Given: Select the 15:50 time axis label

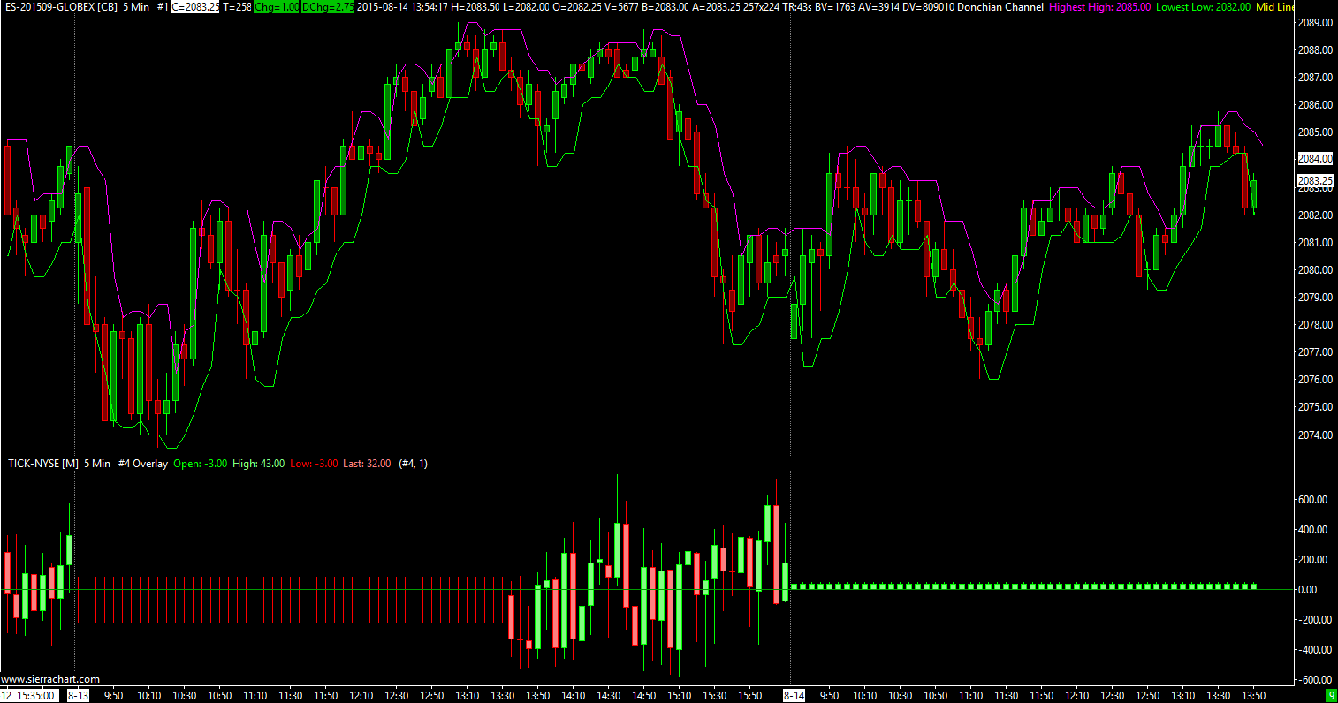Looking at the screenshot, I should pos(752,696).
